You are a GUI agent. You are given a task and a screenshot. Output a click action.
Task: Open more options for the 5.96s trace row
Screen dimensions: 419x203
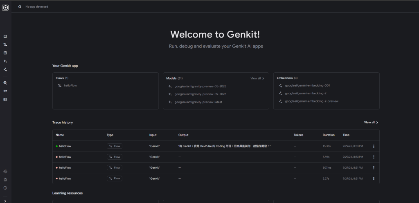pos(374,157)
